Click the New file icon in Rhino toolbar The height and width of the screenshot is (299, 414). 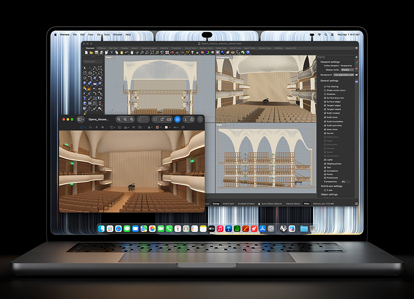[x=86, y=52]
